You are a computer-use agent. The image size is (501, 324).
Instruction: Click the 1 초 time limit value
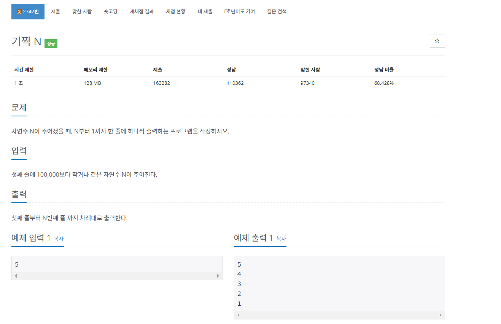click(19, 83)
